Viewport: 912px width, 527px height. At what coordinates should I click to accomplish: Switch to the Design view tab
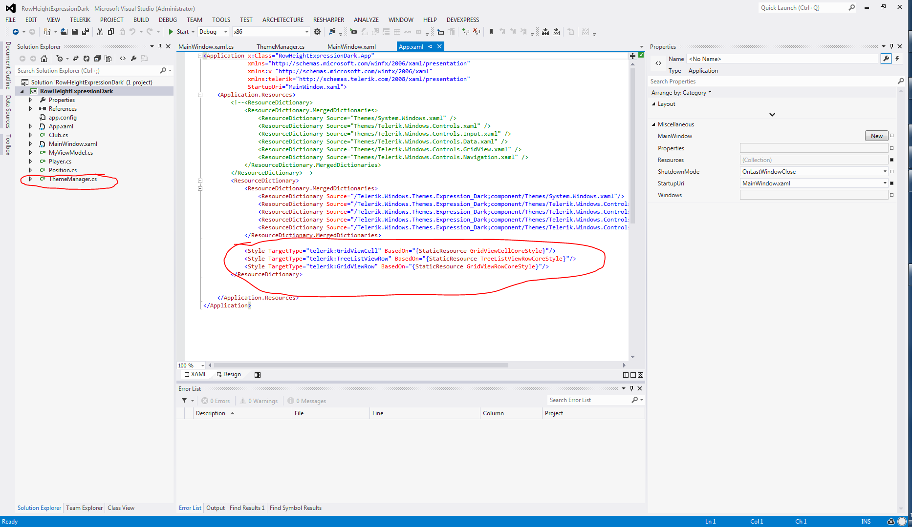click(229, 375)
